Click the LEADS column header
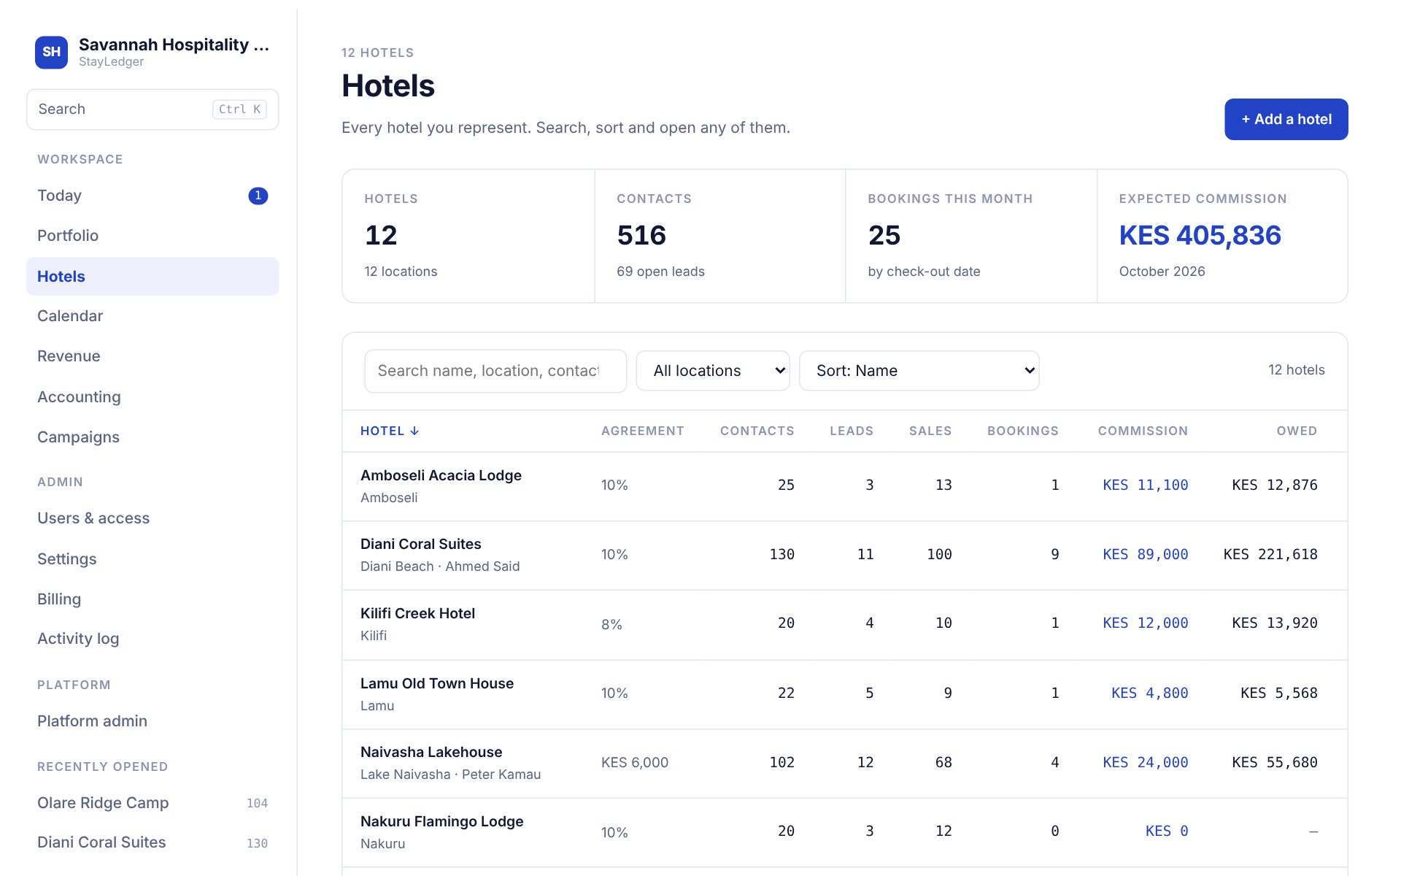The height and width of the screenshot is (876, 1401). (x=851, y=431)
